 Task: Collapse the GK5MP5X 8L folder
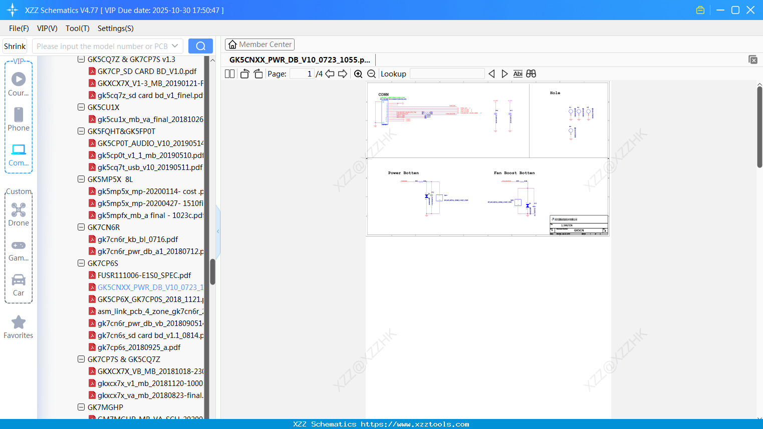tap(81, 179)
